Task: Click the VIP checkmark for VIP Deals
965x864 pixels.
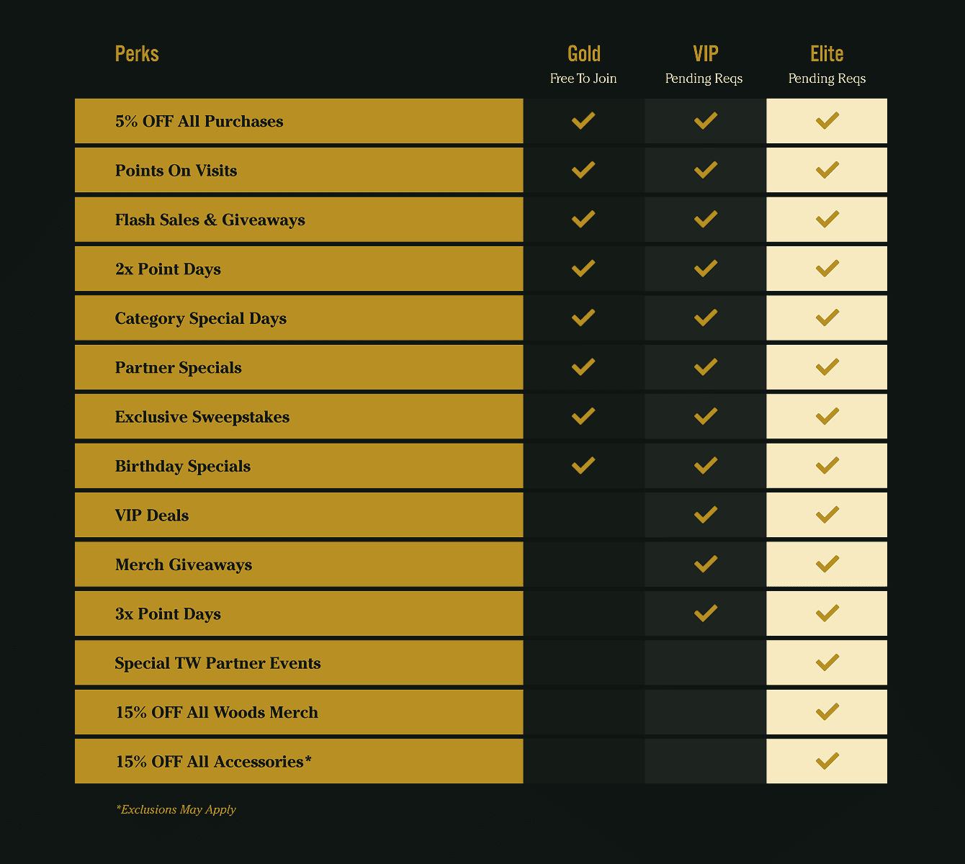Action: [x=706, y=514]
